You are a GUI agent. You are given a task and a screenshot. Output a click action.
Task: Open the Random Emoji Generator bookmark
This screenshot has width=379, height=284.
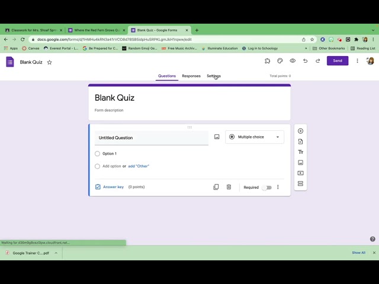[x=140, y=49]
